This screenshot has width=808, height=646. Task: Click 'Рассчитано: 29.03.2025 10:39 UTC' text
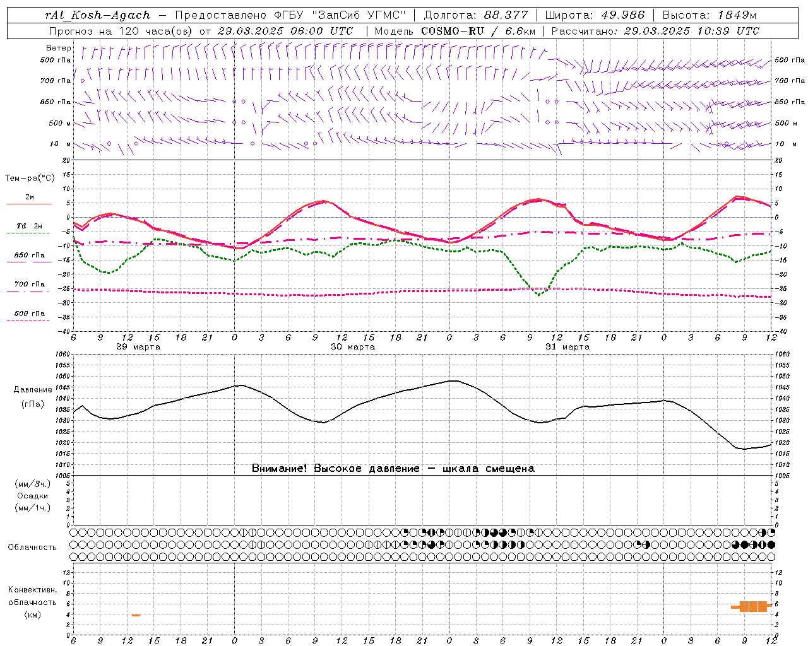pos(655,31)
